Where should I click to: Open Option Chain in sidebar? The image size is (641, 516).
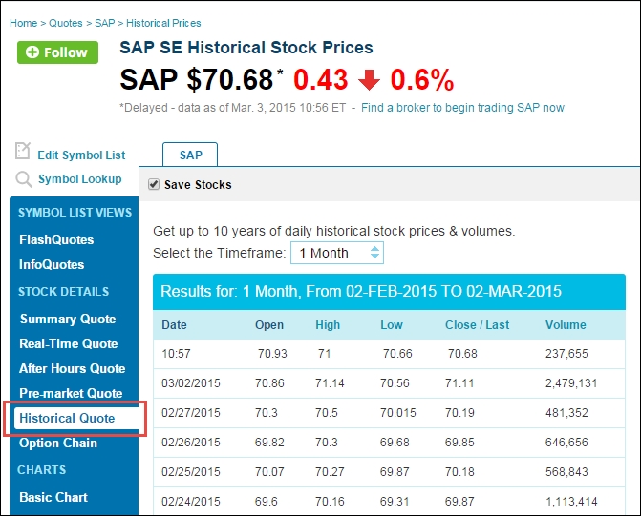pyautogui.click(x=58, y=443)
